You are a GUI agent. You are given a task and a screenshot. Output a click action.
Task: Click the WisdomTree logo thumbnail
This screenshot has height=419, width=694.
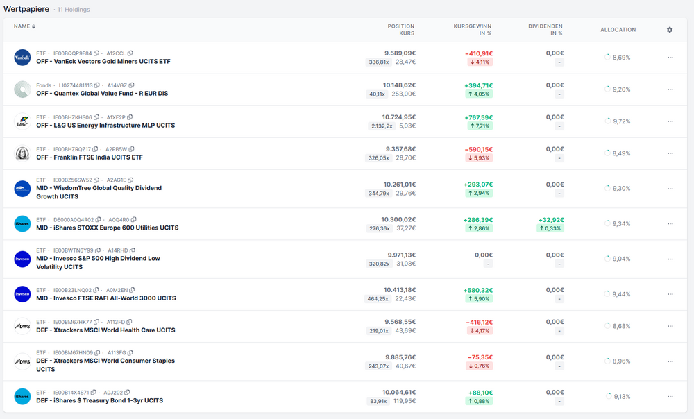click(x=23, y=189)
